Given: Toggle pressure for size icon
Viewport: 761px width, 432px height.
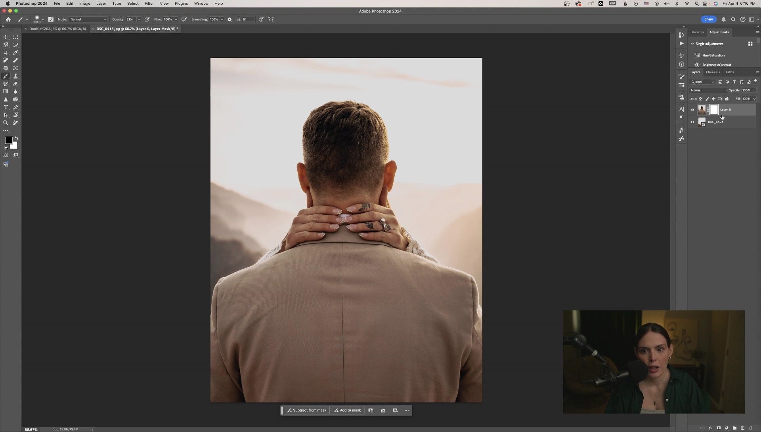Looking at the screenshot, I should 261,19.
